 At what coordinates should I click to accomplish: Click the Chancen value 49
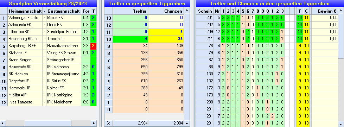[166, 88]
